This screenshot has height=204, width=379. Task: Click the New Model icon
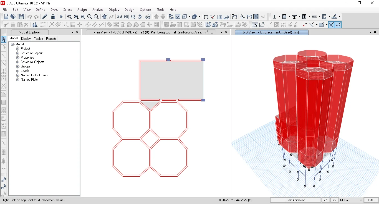coord(6,17)
